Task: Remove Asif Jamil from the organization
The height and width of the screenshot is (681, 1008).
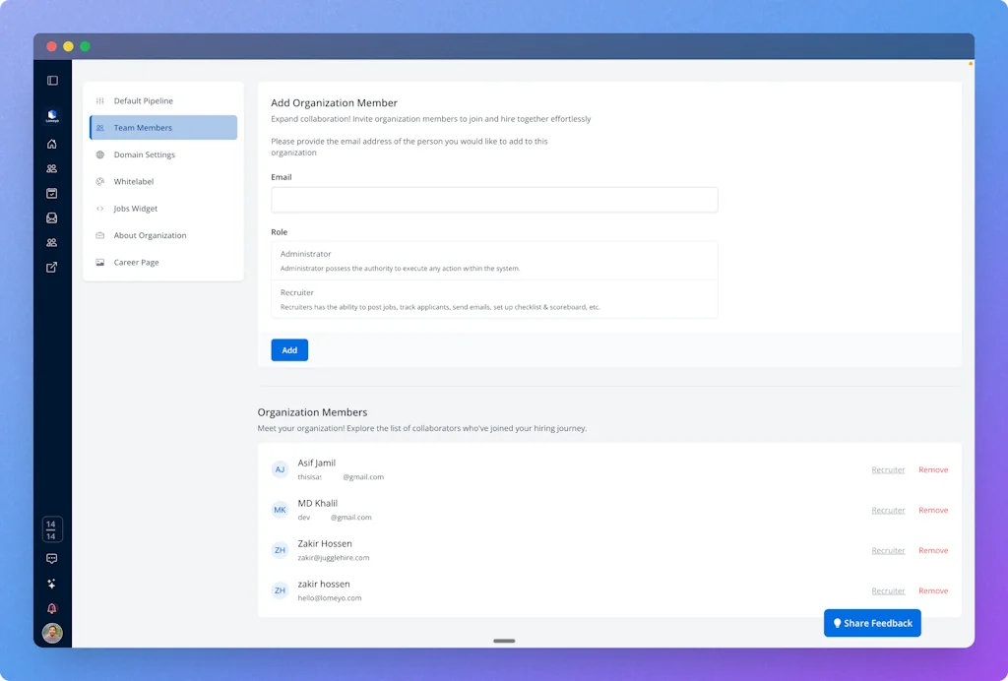Action: pos(933,470)
